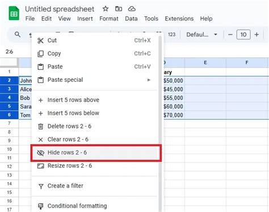Expand the Paste special submenu arrow
269x212 pixels.
pos(149,80)
